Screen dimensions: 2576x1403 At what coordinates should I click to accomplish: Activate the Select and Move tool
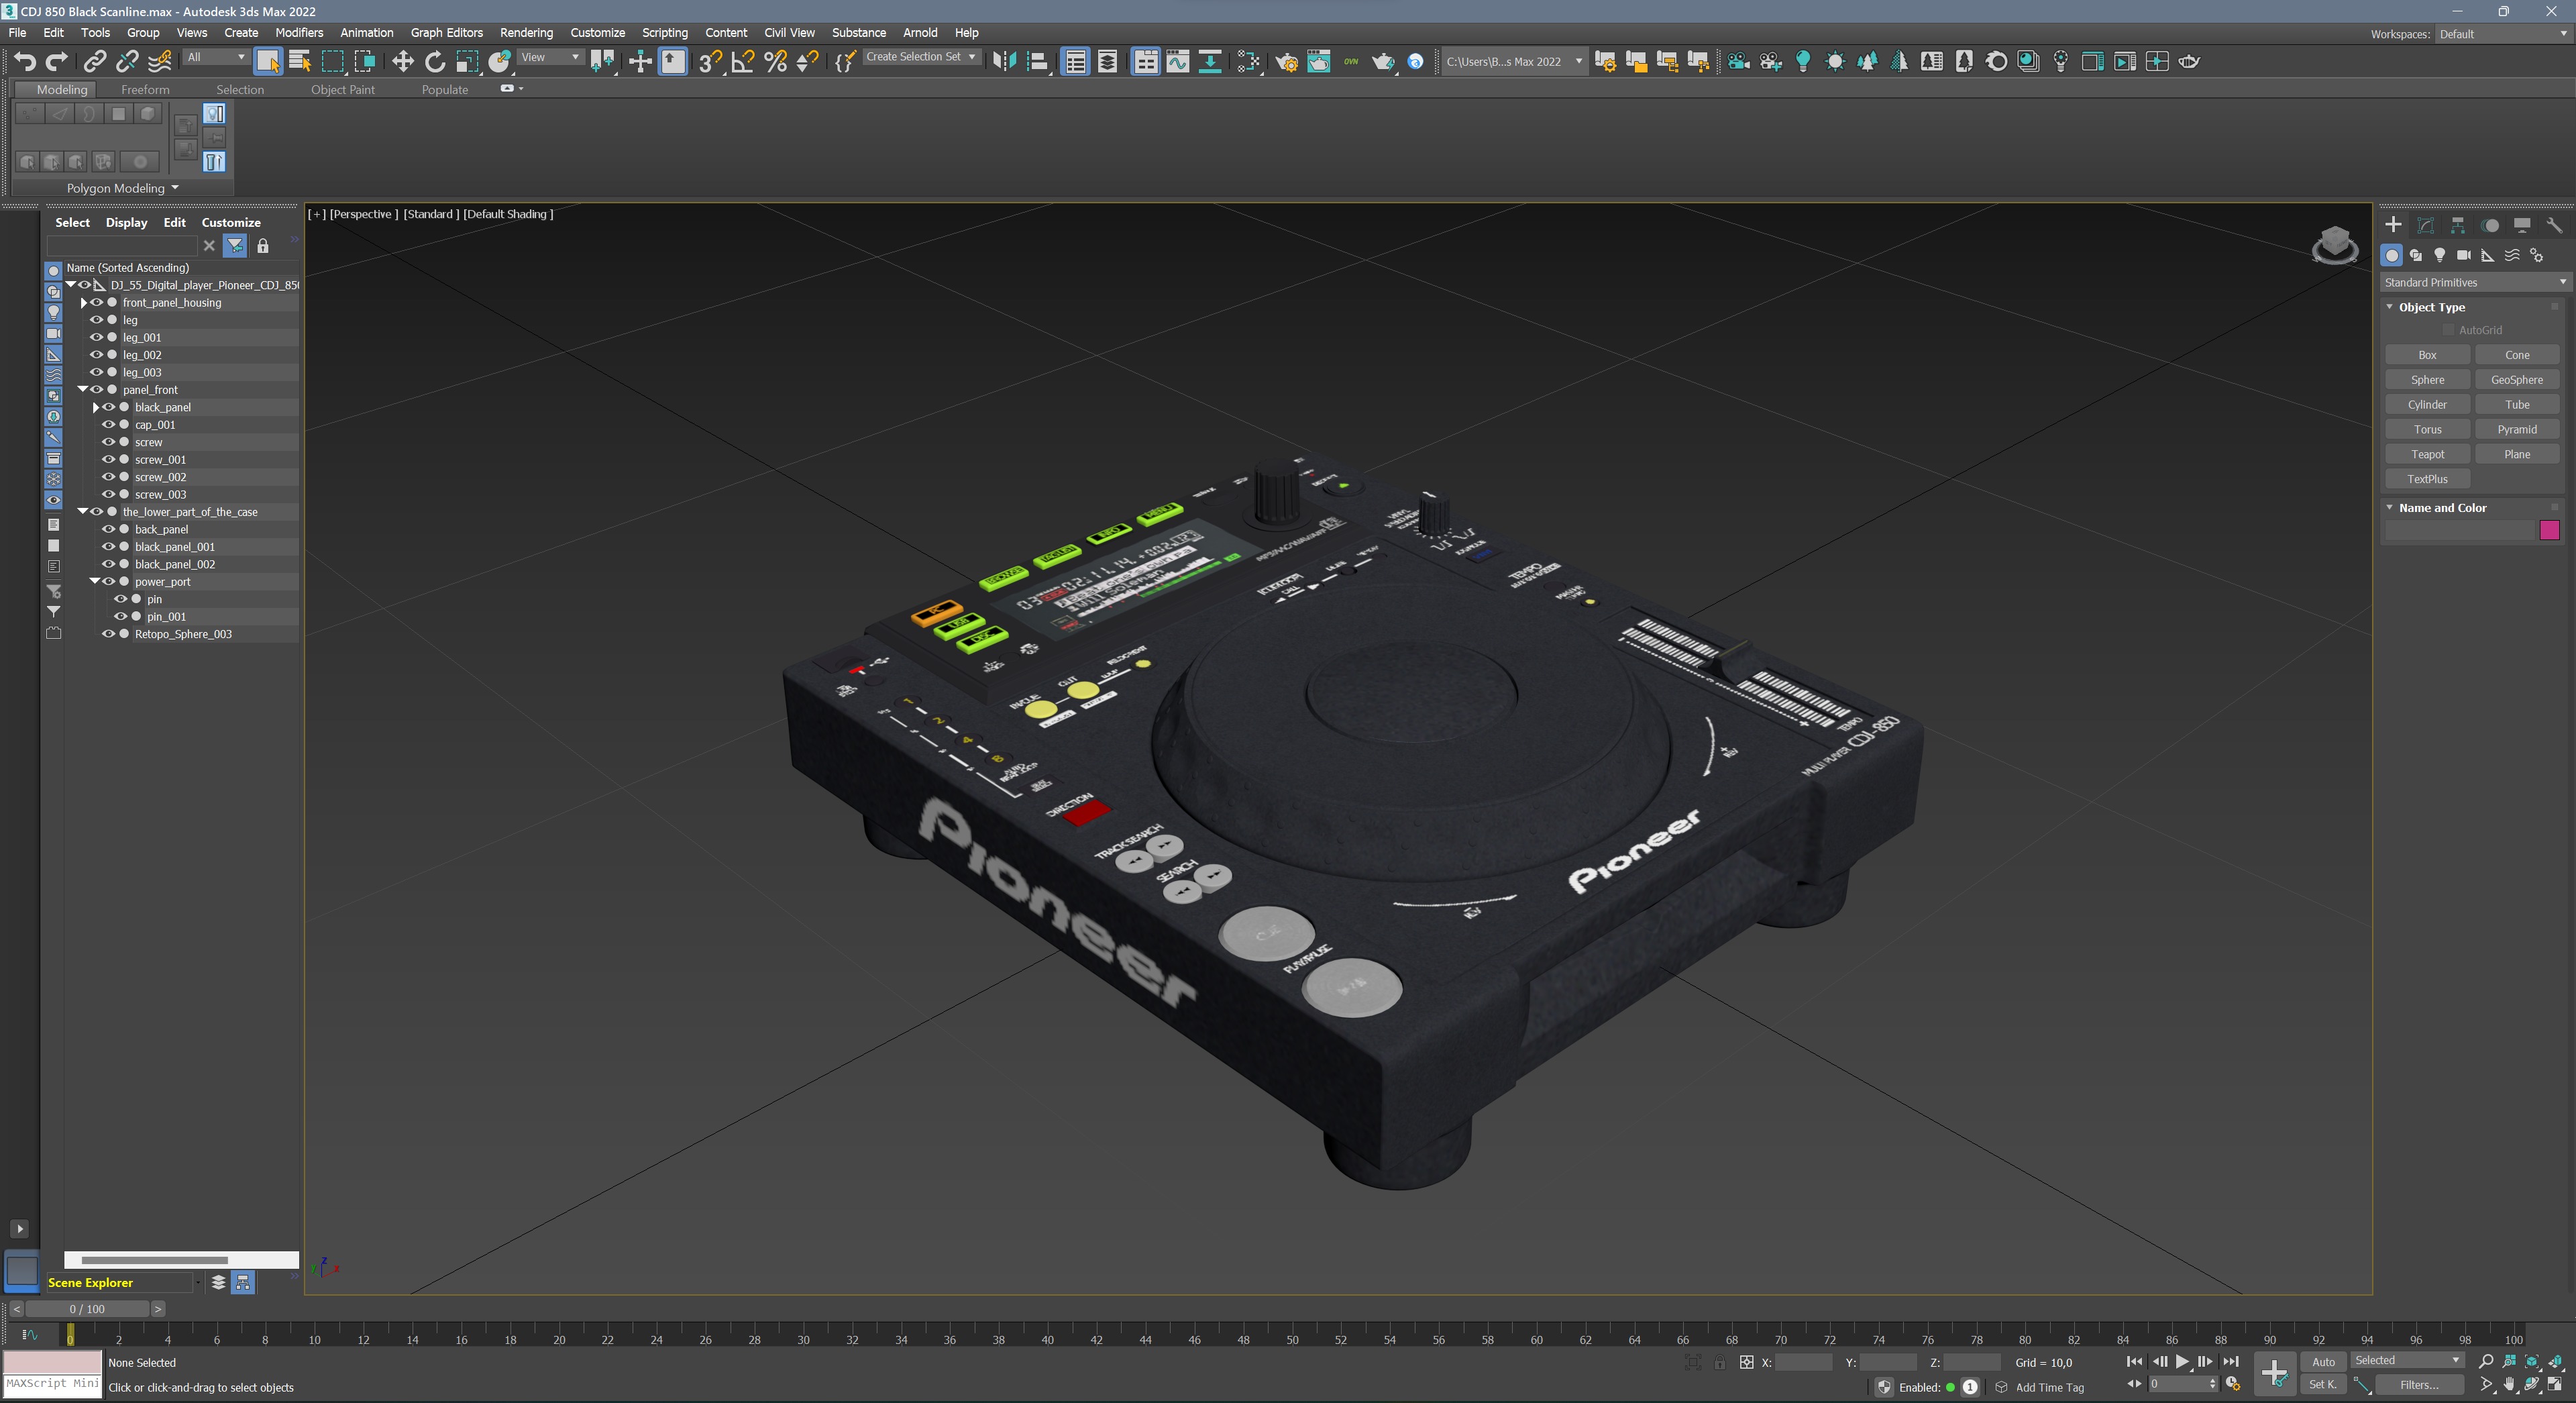[x=402, y=62]
